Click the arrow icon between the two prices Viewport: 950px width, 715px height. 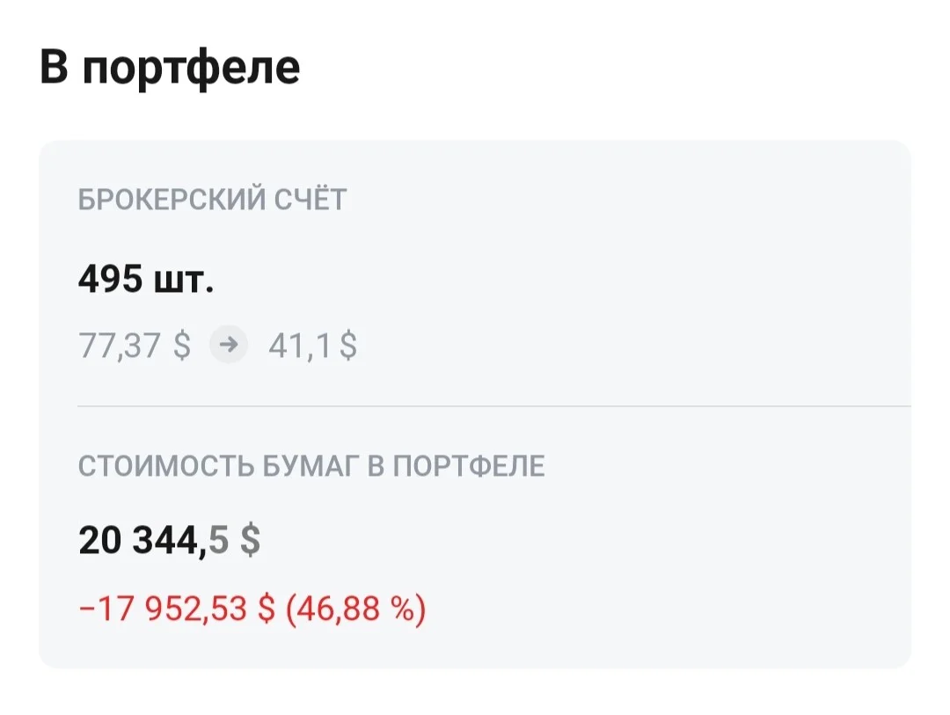coord(229,345)
